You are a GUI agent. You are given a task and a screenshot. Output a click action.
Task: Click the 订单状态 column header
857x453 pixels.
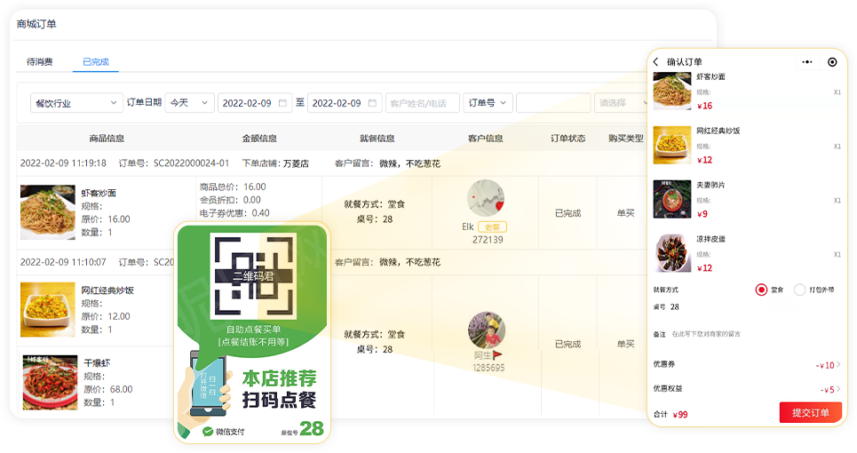[x=567, y=139]
